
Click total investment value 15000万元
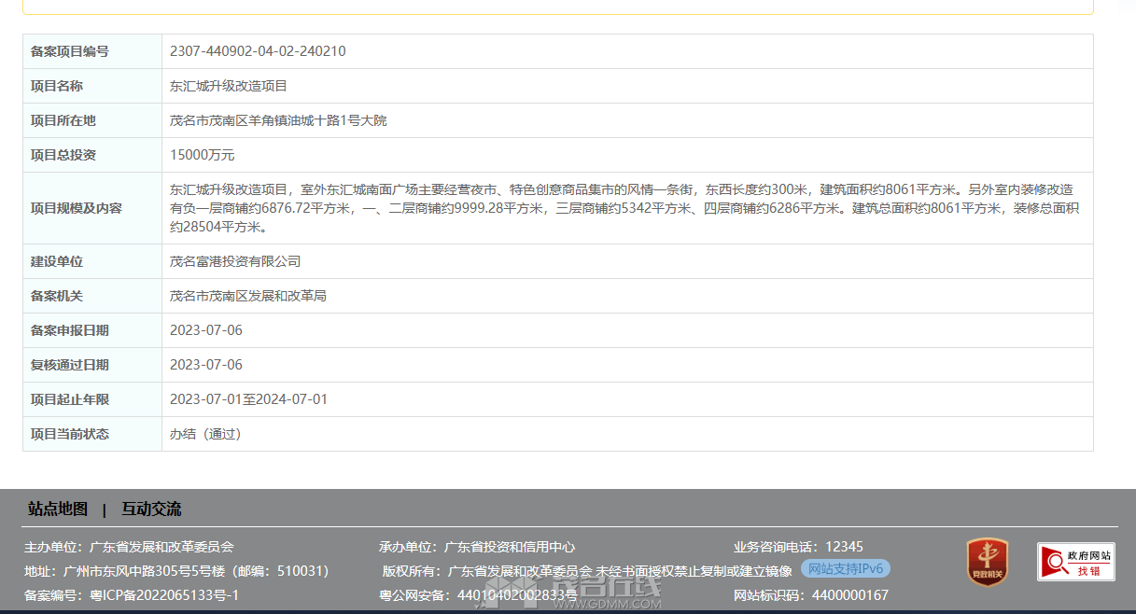tap(203, 155)
